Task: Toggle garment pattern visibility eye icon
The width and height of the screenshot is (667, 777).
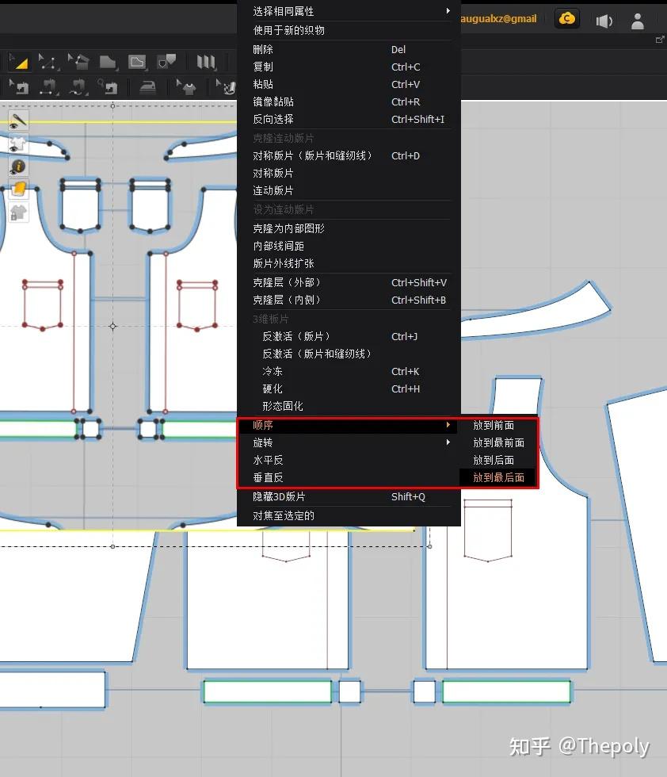Action: (x=17, y=144)
